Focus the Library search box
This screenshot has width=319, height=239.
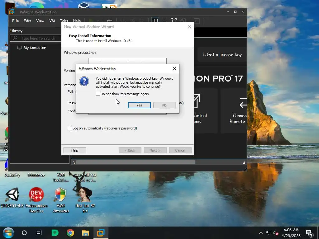click(36, 38)
